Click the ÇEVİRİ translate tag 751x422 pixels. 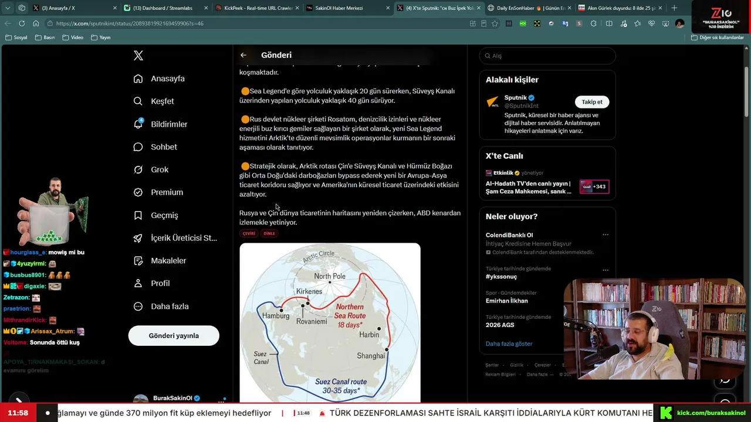(x=249, y=233)
